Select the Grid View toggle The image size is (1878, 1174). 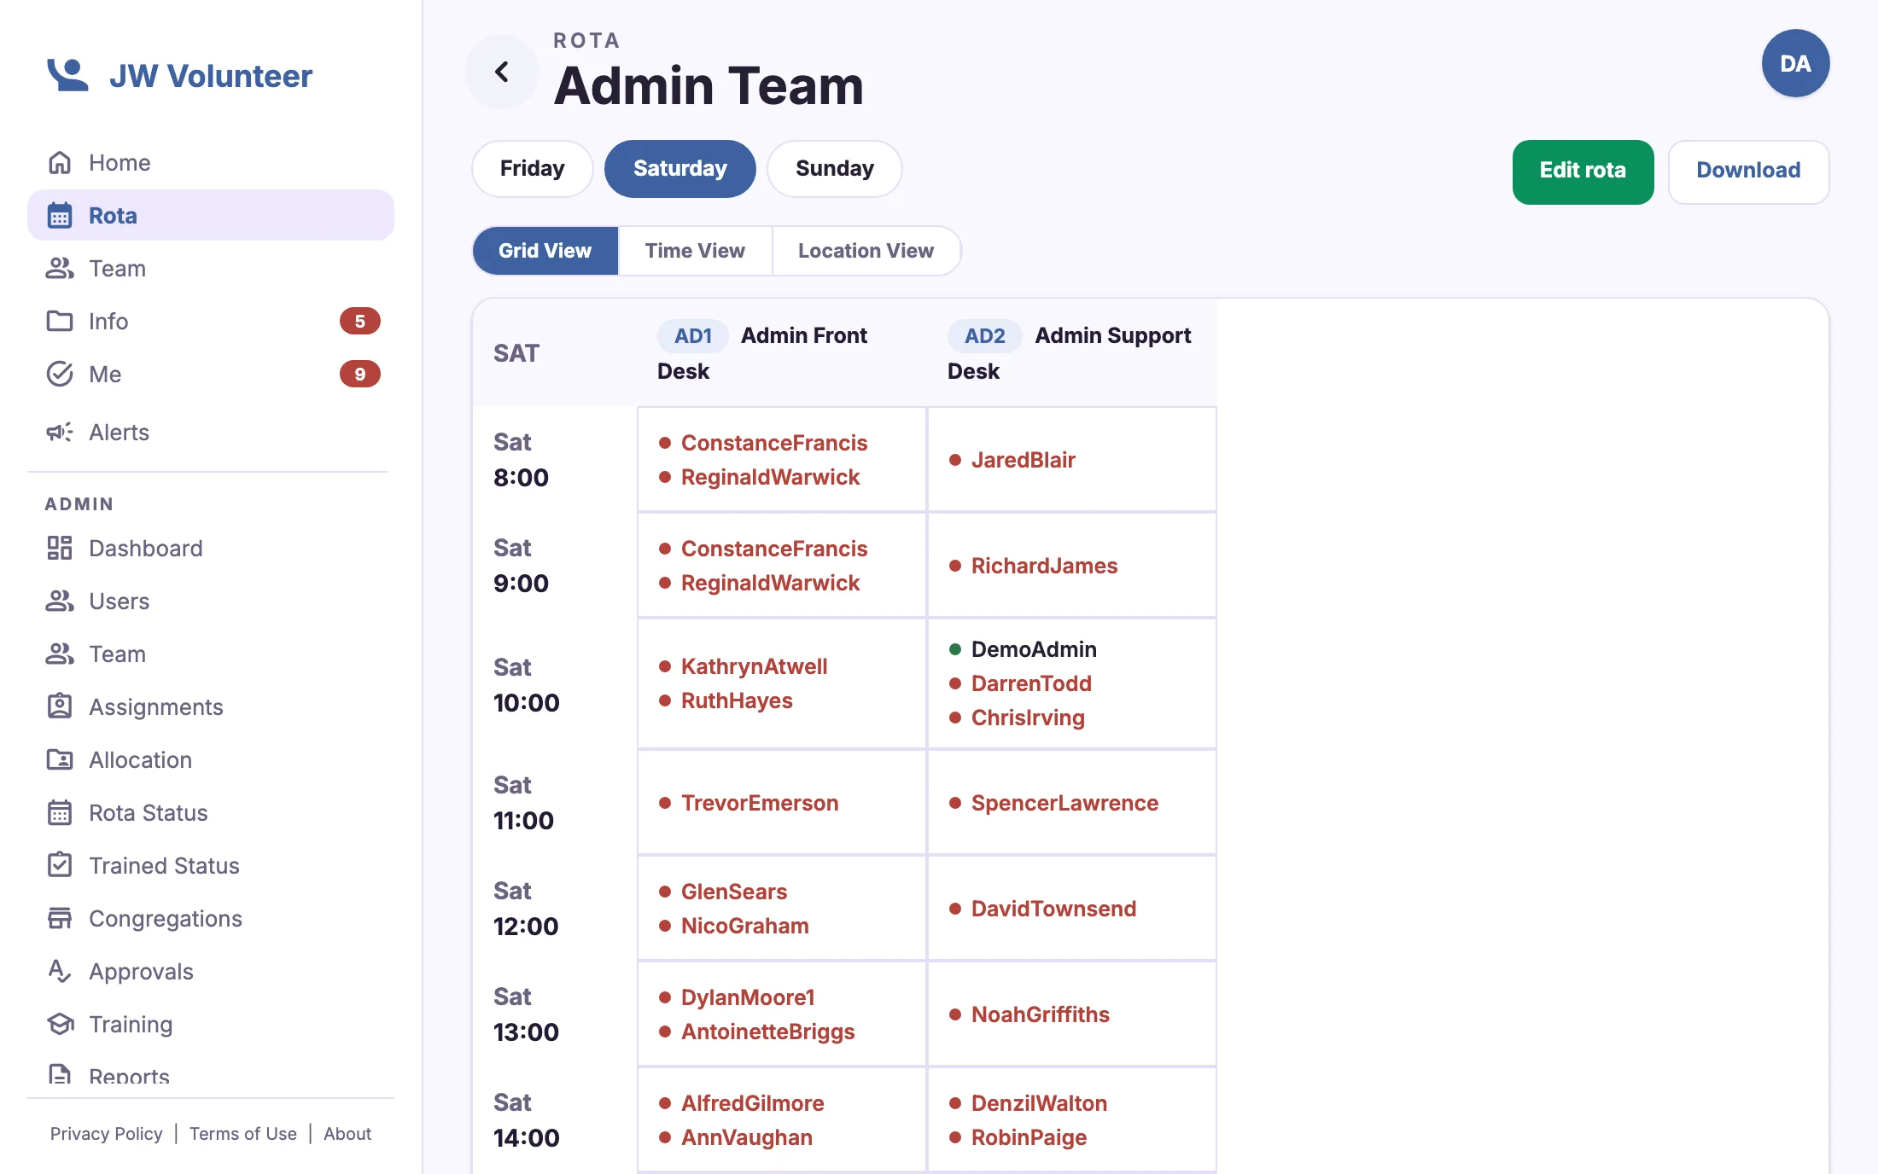click(x=545, y=251)
